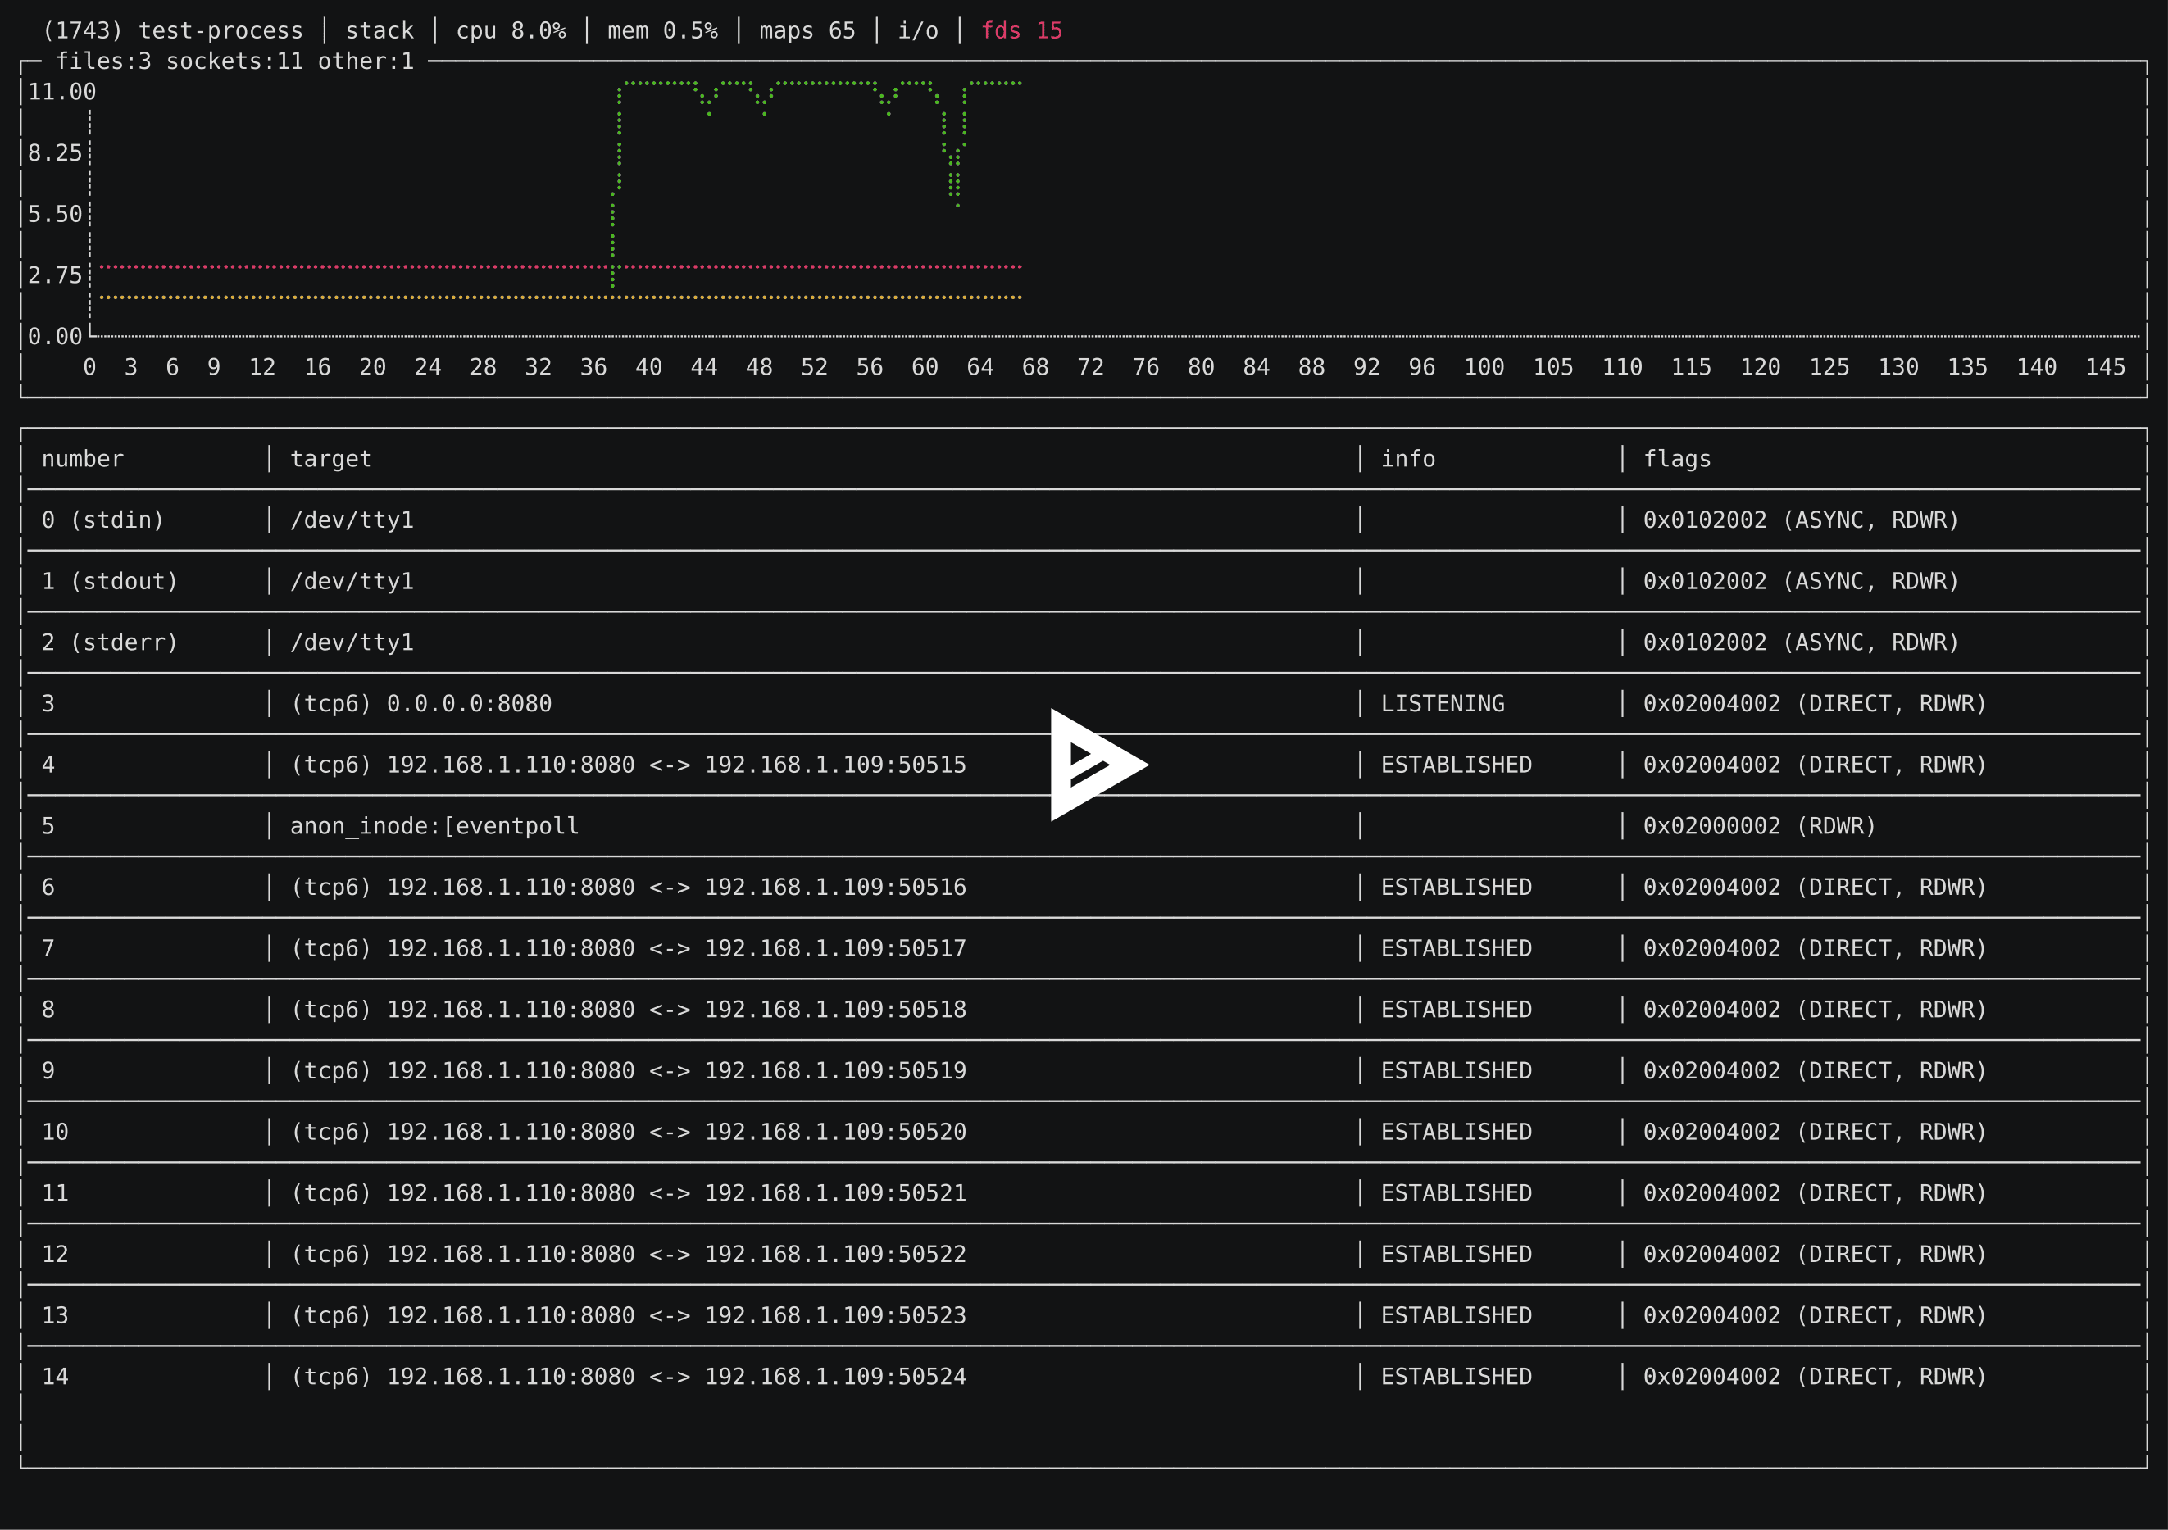Open the maps 65 tab
This screenshot has width=2168, height=1530.
point(807,31)
